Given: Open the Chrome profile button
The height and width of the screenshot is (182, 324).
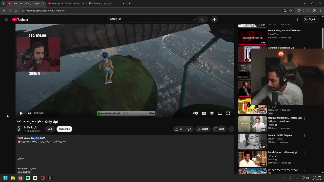Looking at the screenshot, I should [x=314, y=11].
